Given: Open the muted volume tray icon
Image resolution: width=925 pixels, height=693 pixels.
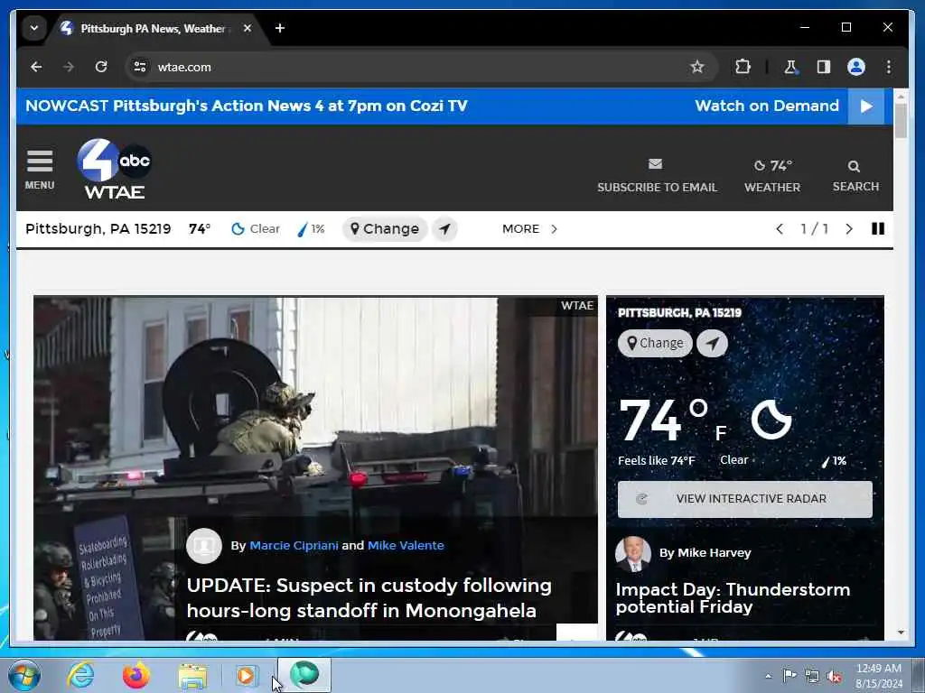Looking at the screenshot, I should coord(834,677).
